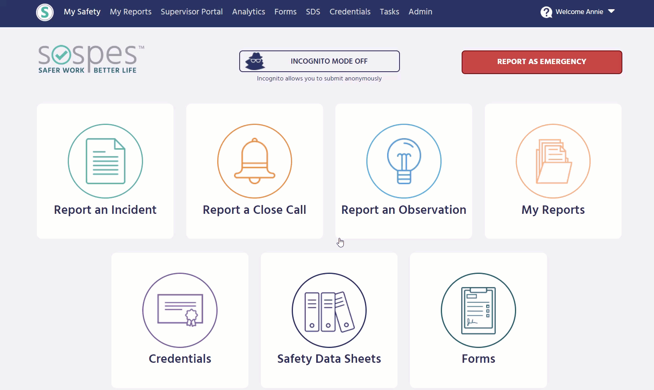Click the Welcome Annie text

tap(579, 12)
